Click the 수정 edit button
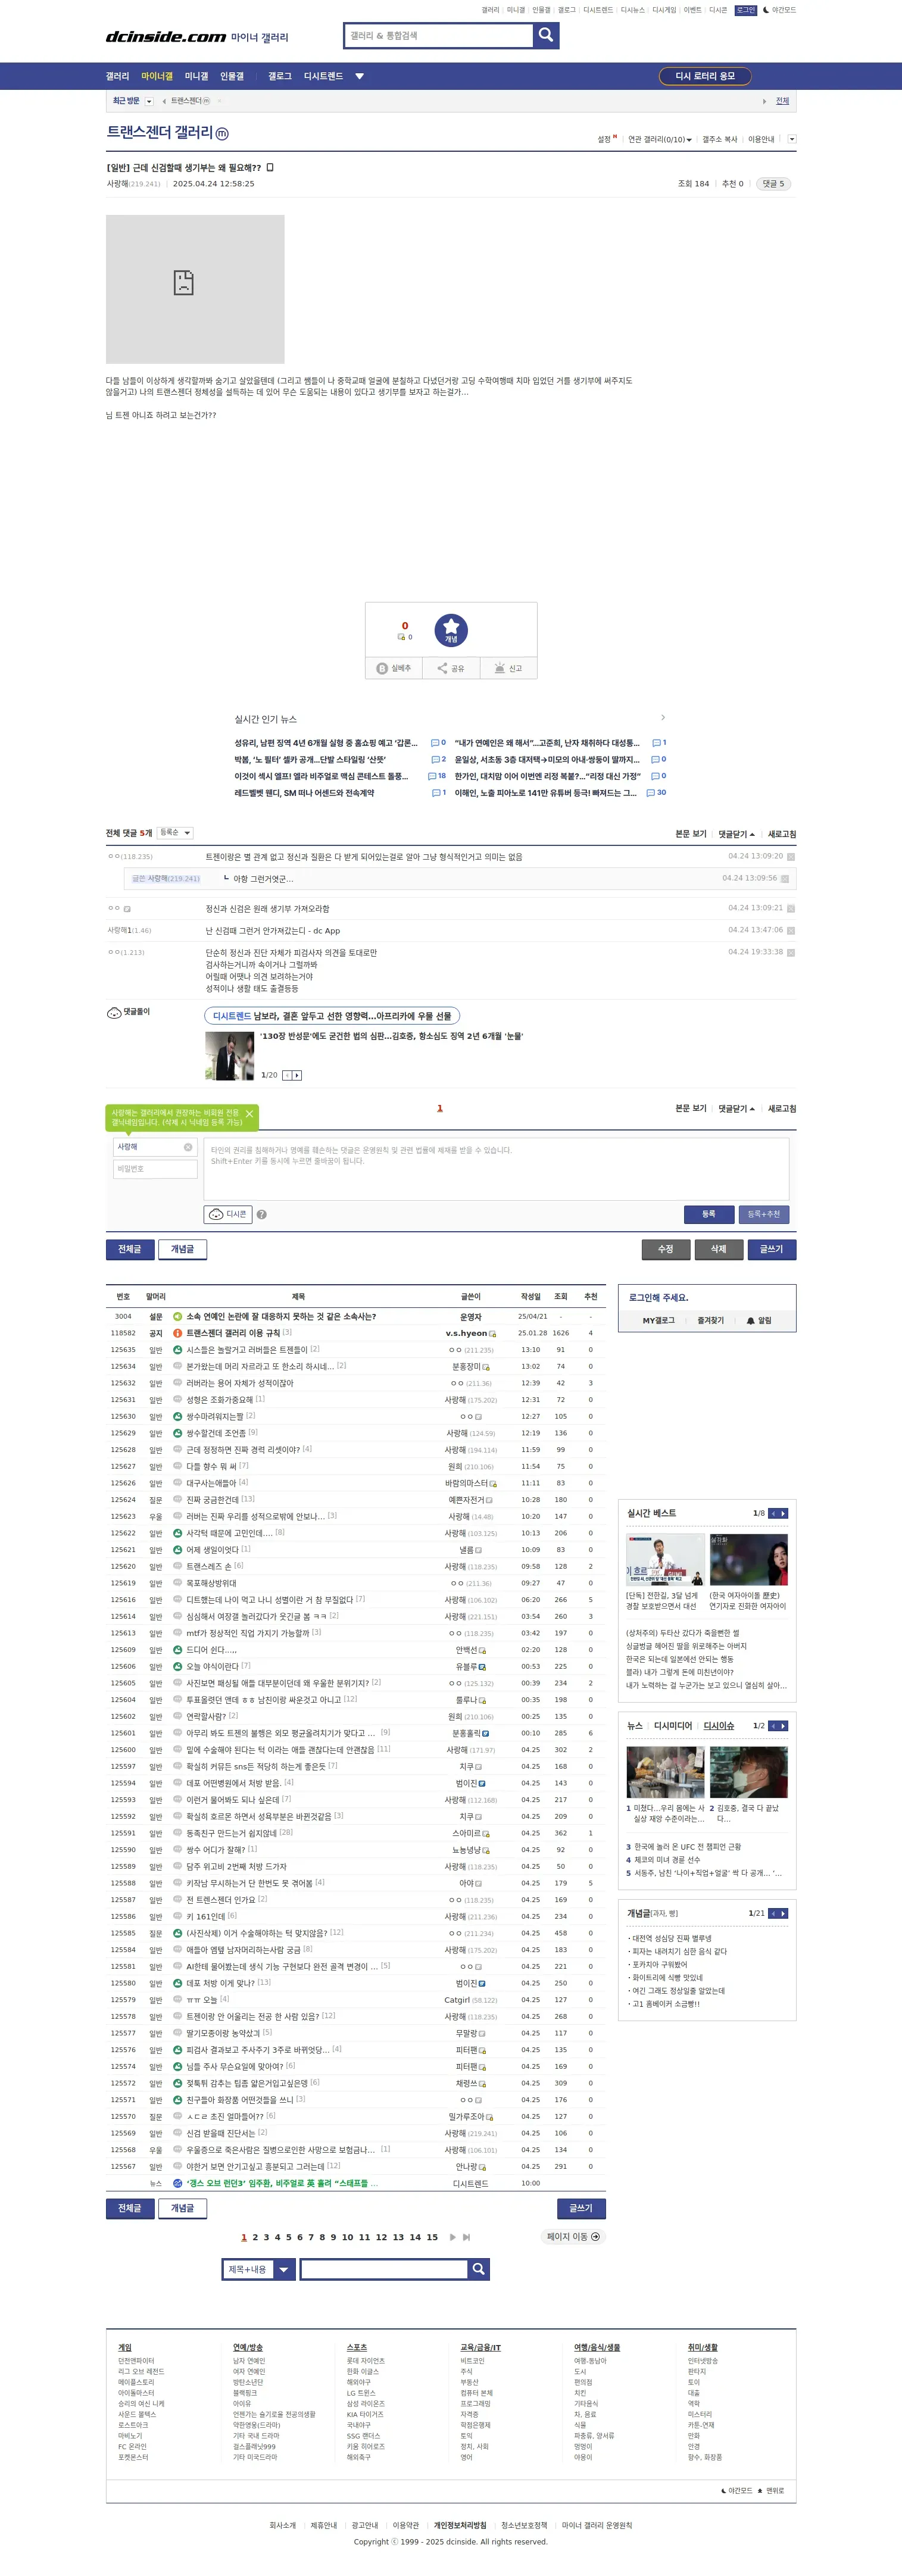 tap(666, 1249)
